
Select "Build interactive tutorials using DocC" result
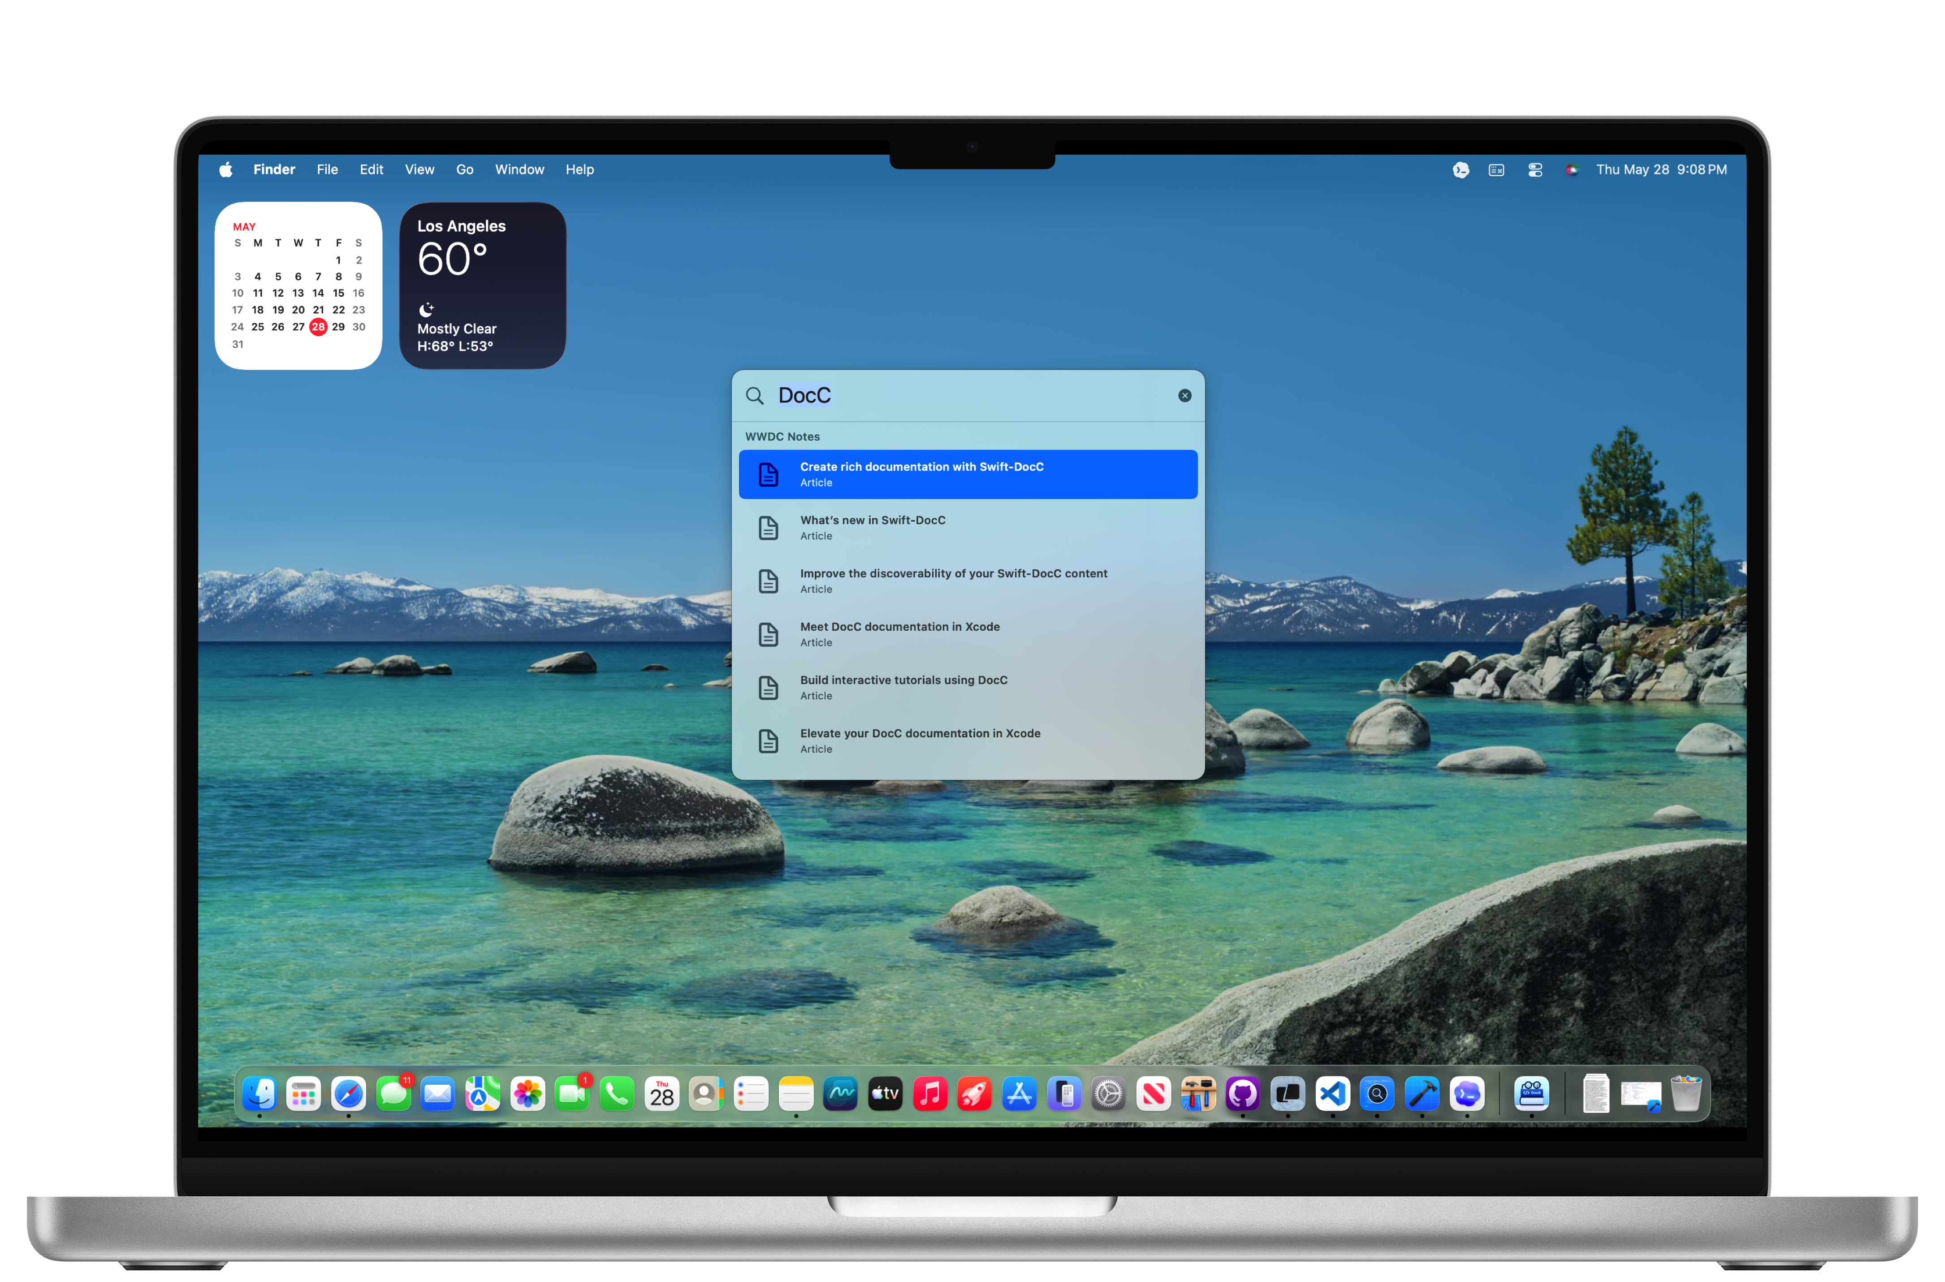tap(968, 688)
